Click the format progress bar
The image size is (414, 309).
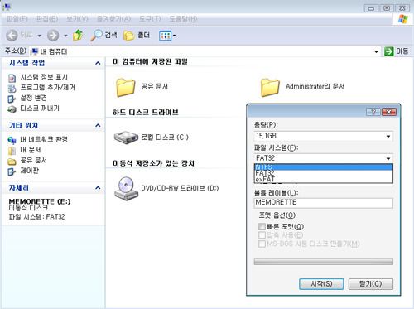point(323,262)
